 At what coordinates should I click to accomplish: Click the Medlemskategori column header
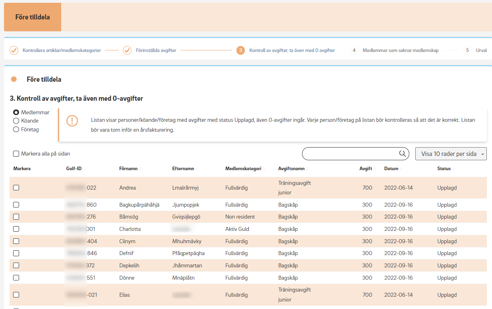point(243,169)
